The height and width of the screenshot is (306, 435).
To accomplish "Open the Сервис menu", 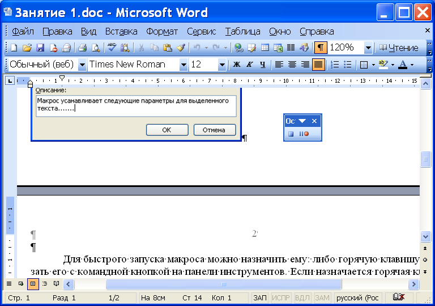I will click(202, 32).
